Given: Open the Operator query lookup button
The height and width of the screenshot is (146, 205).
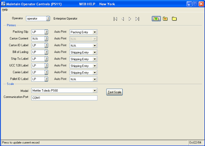Looking at the screenshot, I should (x=48, y=19).
